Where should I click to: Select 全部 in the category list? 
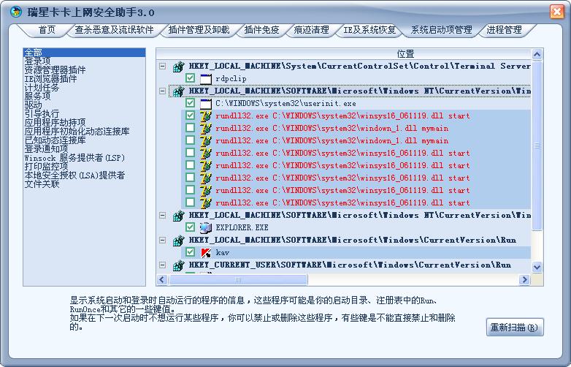pos(84,53)
